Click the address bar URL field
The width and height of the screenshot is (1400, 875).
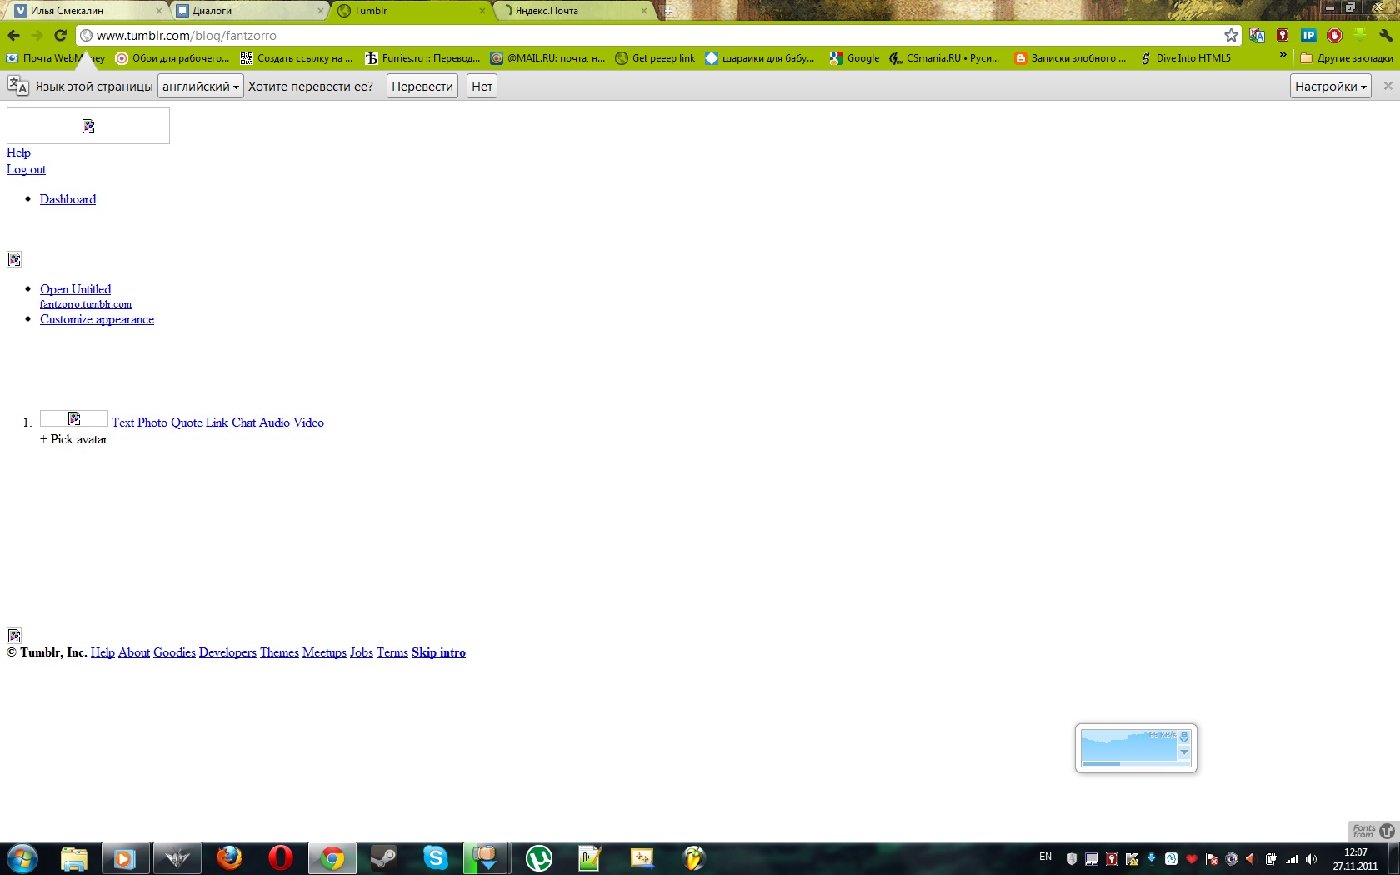650,36
